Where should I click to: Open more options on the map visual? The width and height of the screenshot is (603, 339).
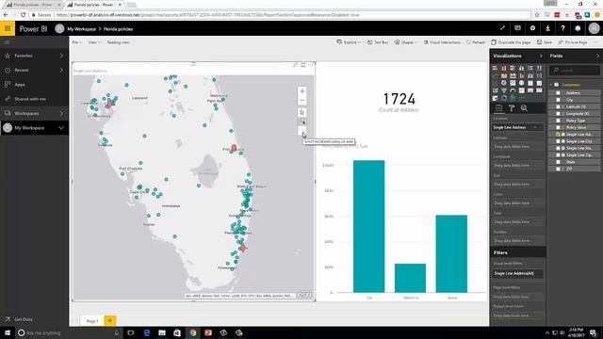[x=311, y=65]
